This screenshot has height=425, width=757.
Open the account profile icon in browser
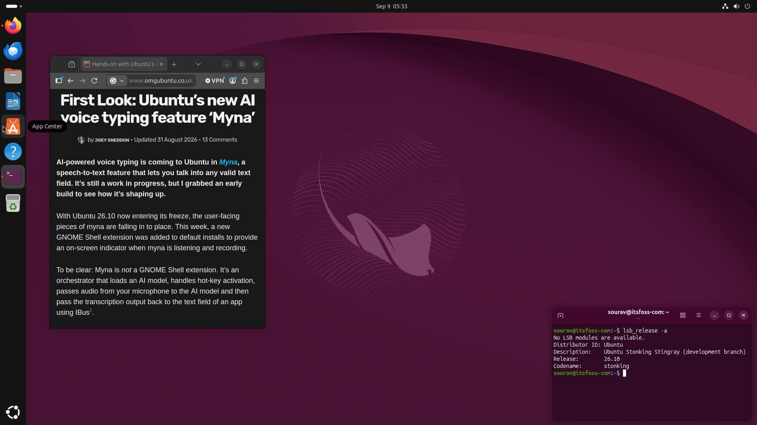pos(233,81)
